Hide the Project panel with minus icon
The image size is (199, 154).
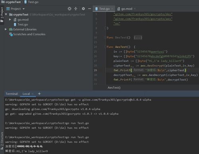click(89, 9)
